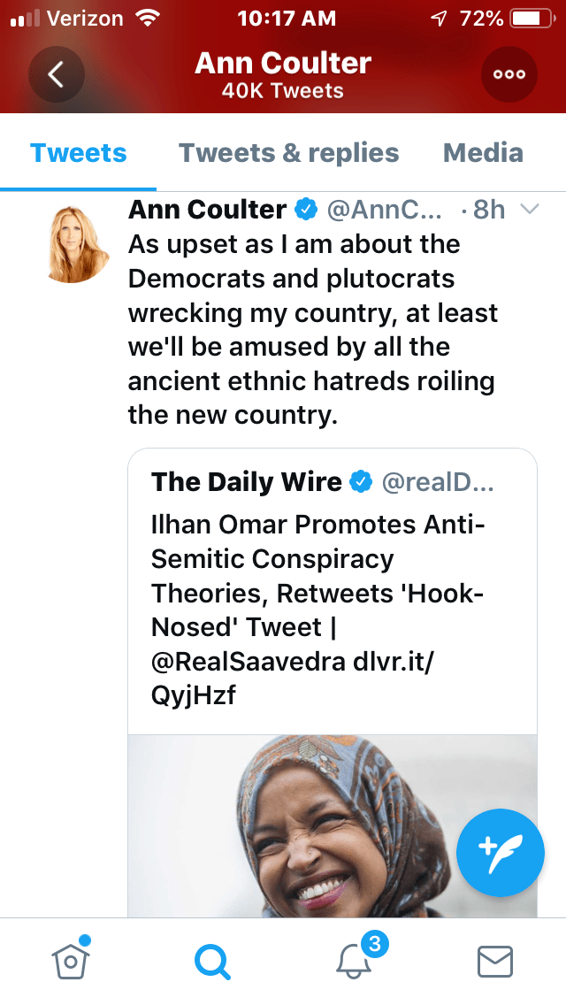Open Direct Messages envelope icon
566x1005 pixels.
point(495,961)
